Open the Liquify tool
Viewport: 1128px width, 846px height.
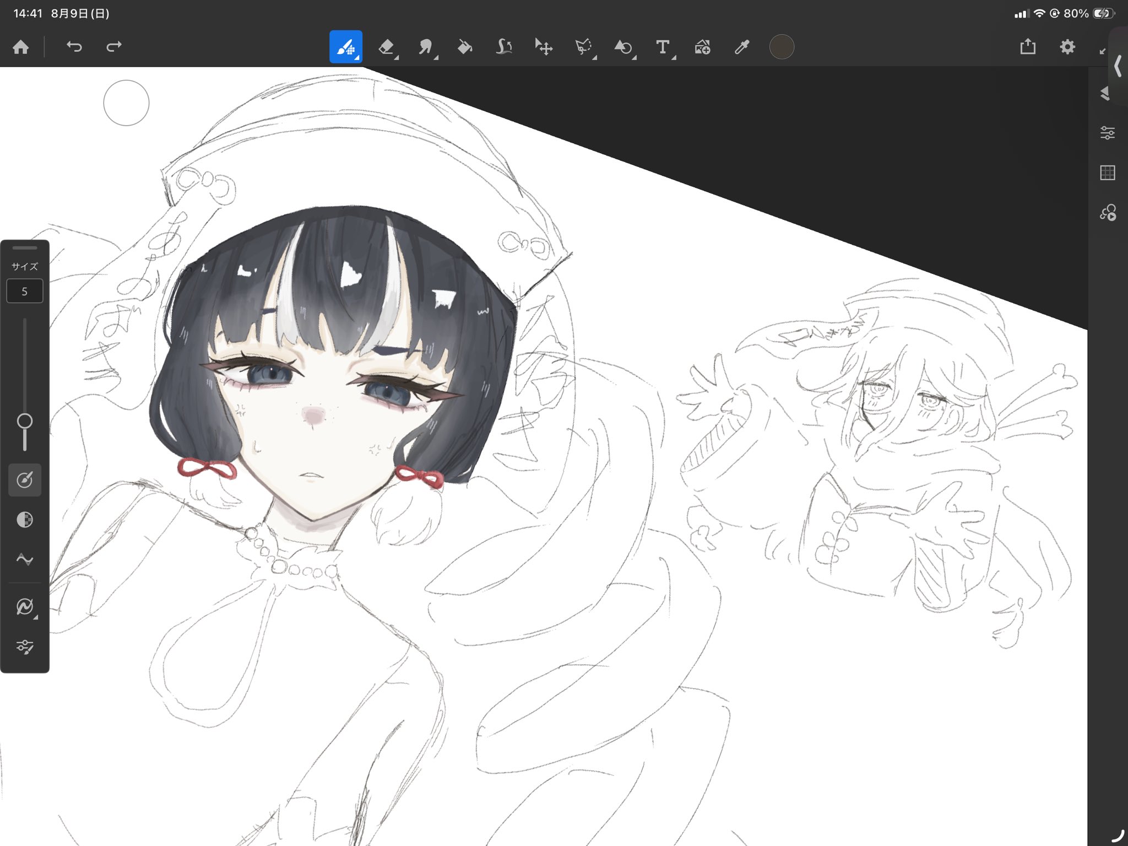point(504,47)
